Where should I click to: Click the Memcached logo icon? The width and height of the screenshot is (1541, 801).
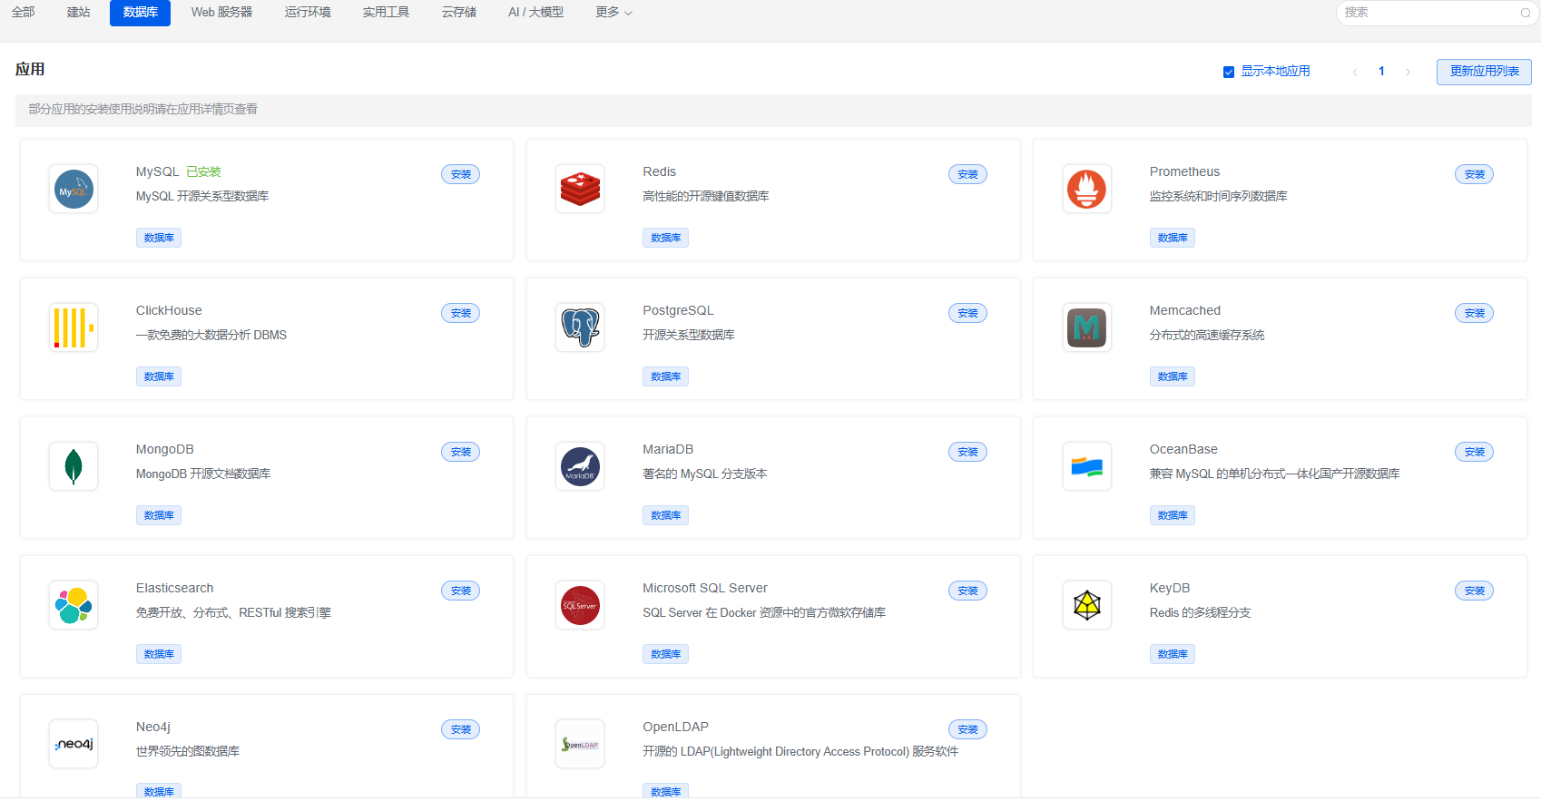tap(1087, 328)
